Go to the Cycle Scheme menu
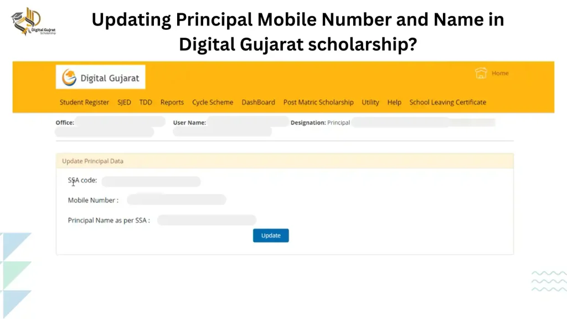This screenshot has height=319, width=567. [213, 102]
